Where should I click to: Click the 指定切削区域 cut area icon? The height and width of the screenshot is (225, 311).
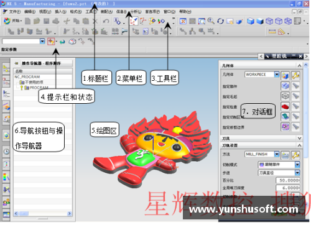click(285, 116)
